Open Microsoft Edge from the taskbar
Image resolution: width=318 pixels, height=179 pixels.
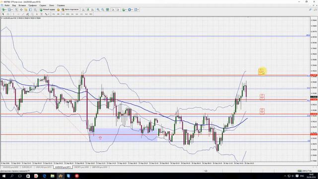point(44,176)
